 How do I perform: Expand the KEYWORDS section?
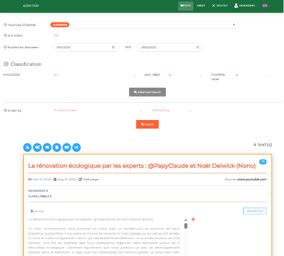(x=38, y=191)
